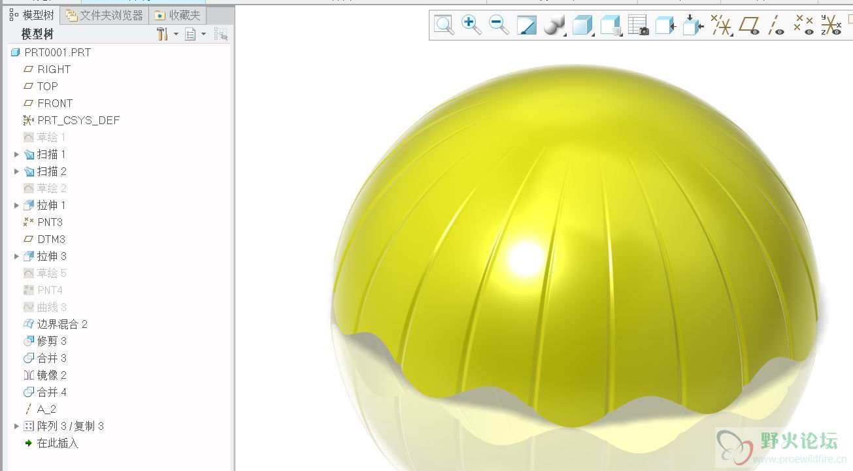This screenshot has height=471, width=853.
Task: Select hidden sketch 草绘 2
Action: pyautogui.click(x=45, y=188)
